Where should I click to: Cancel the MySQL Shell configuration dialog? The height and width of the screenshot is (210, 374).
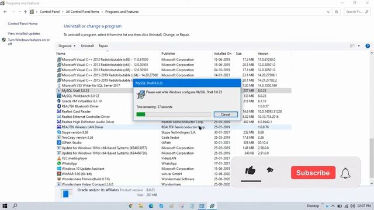226,114
